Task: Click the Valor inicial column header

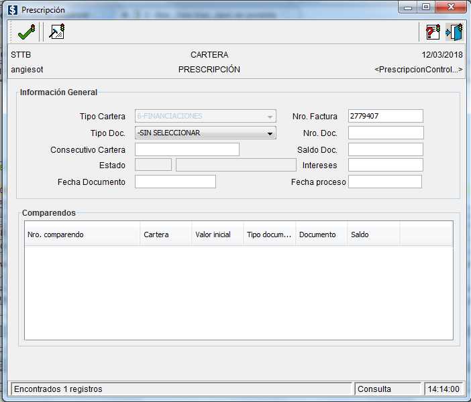Action: click(217, 234)
